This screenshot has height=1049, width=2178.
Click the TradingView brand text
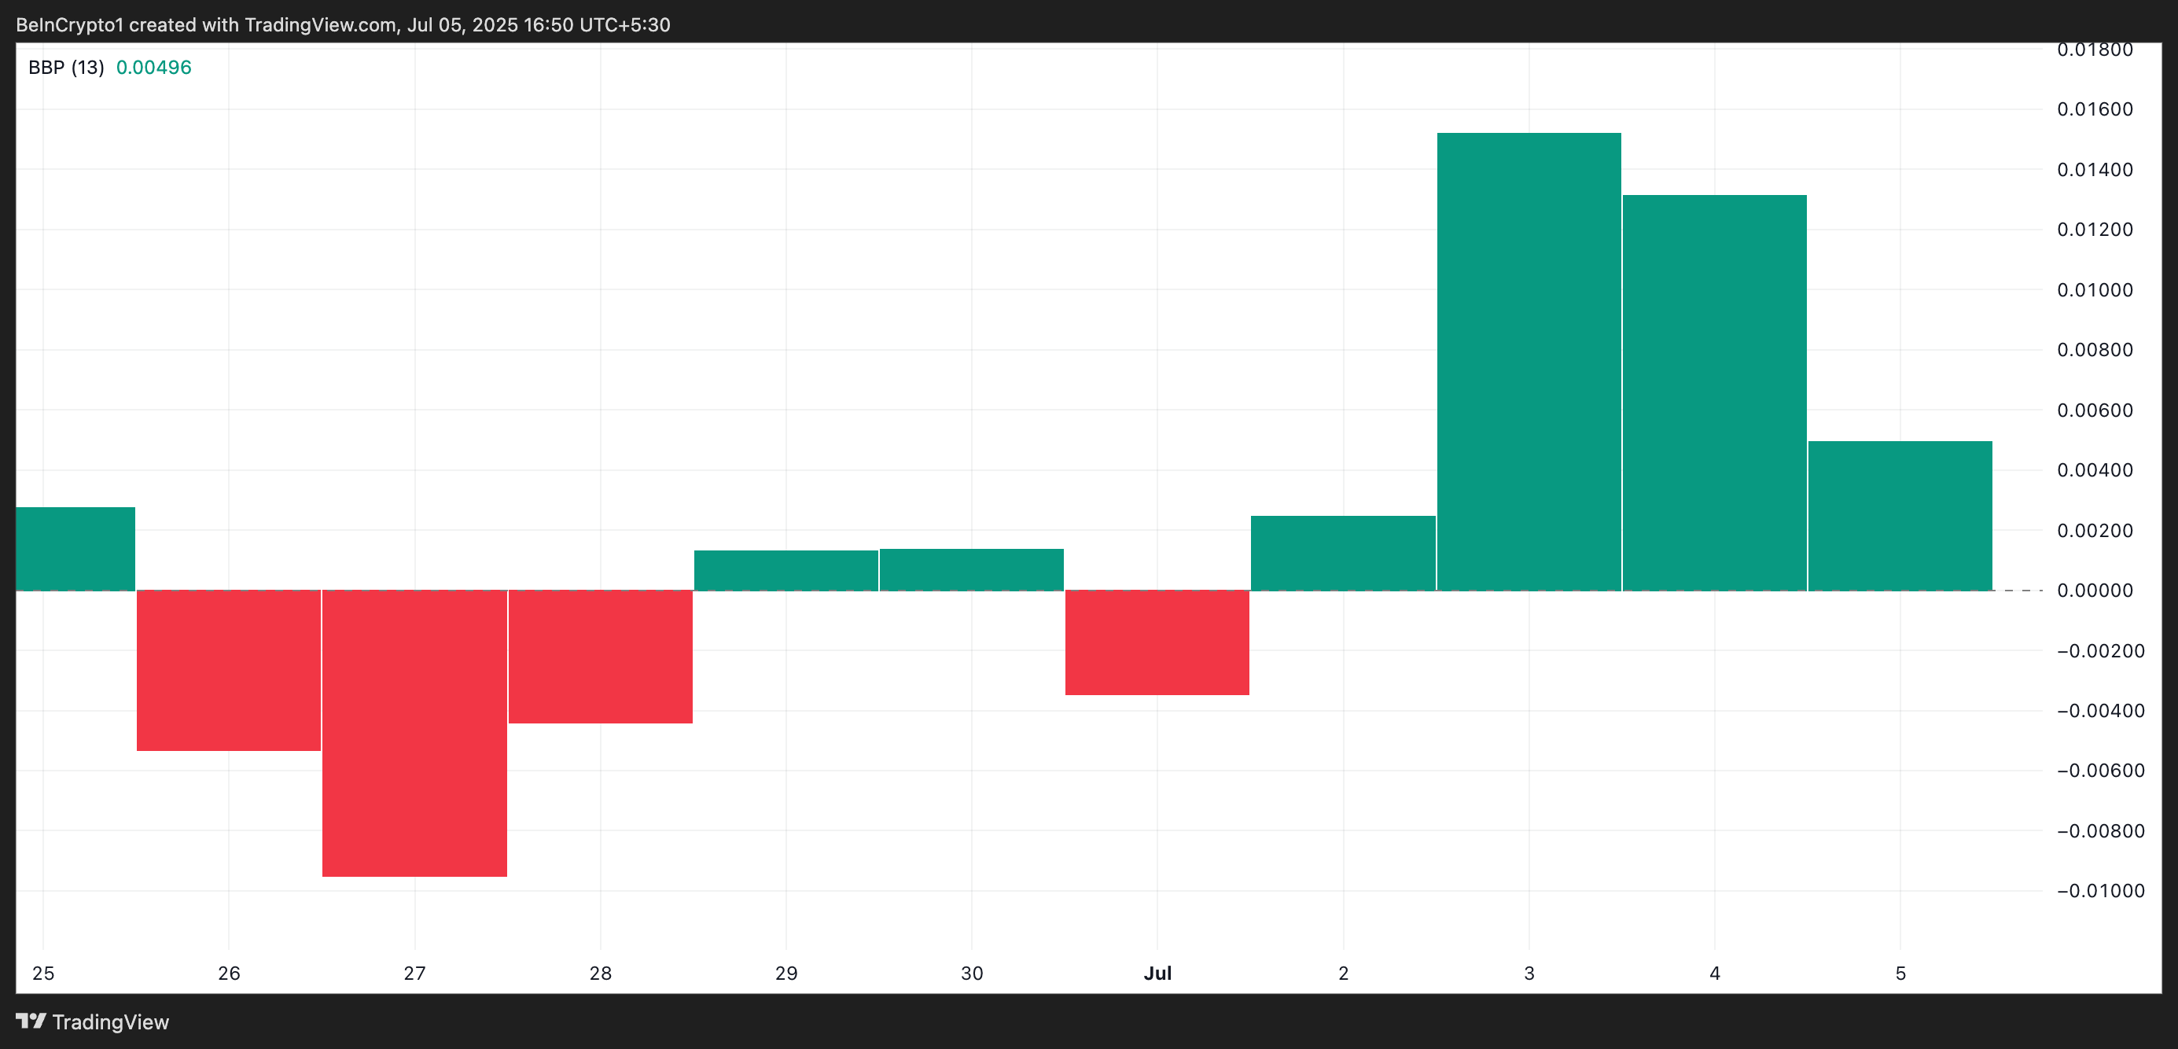pyautogui.click(x=111, y=1022)
